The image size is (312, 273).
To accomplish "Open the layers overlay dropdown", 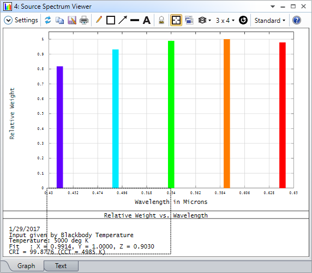I will [205, 20].
